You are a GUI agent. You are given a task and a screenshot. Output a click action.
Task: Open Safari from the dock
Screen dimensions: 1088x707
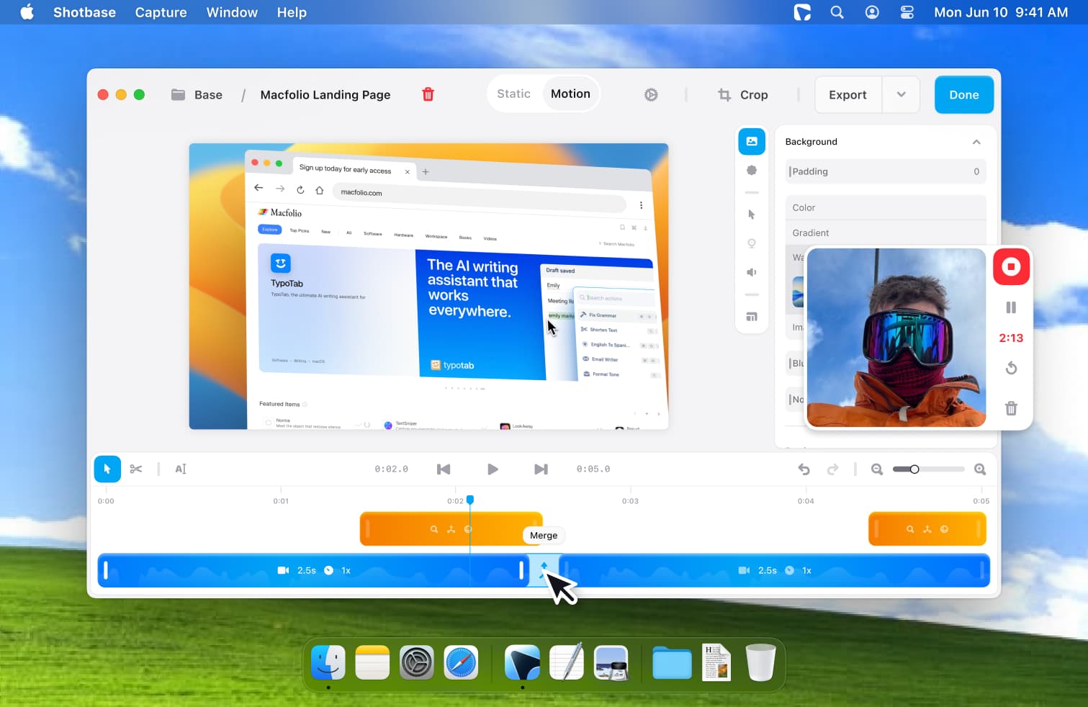click(x=461, y=662)
